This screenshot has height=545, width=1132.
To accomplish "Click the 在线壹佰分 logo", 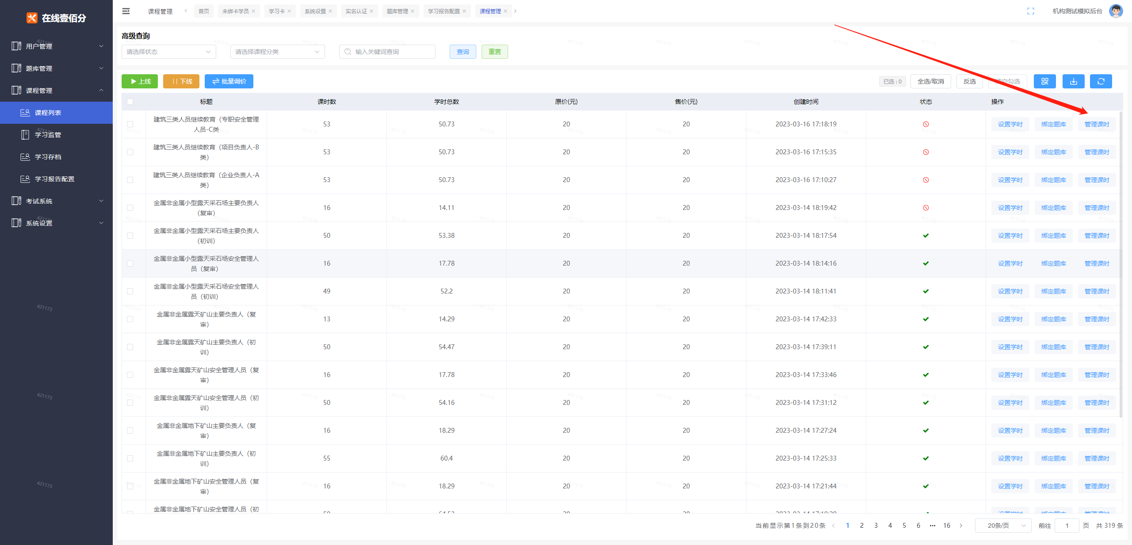I will click(x=56, y=18).
